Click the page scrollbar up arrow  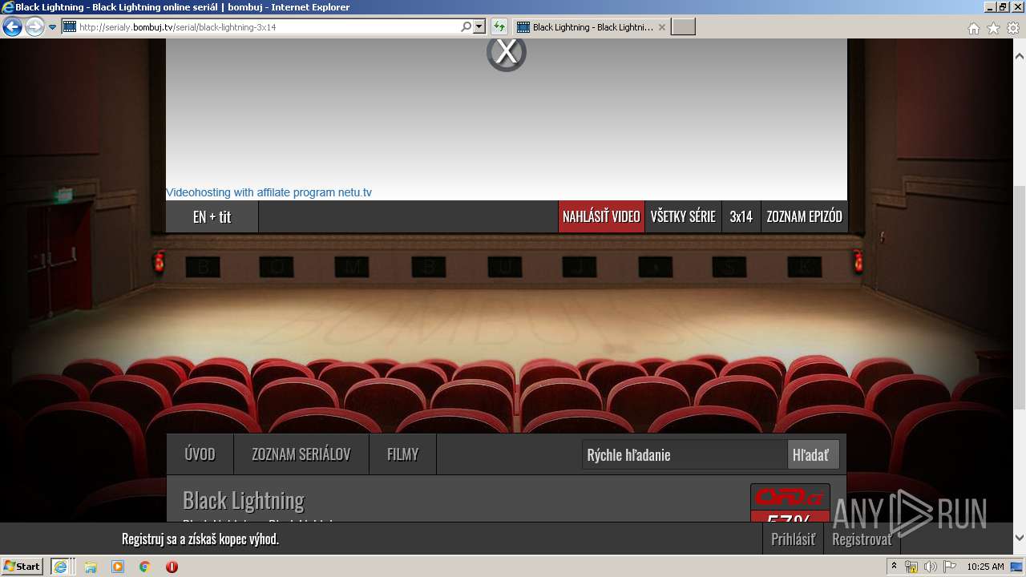point(1020,57)
